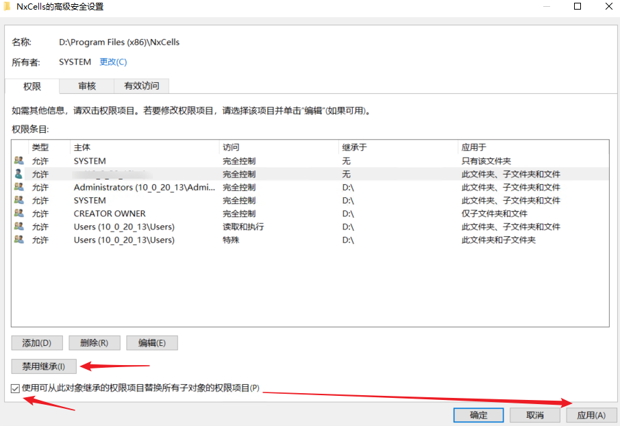
Task: Close the advanced security settings window
Action: coord(609,6)
